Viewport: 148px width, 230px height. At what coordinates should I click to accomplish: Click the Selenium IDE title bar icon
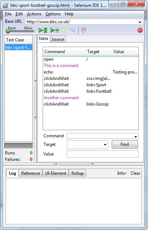6,6
